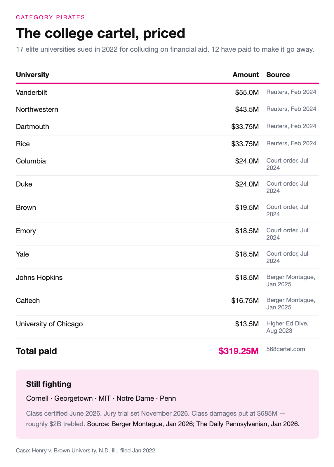Click Yale's Court order, Jul 2024 source
The image size is (334, 467).
tap(287, 257)
